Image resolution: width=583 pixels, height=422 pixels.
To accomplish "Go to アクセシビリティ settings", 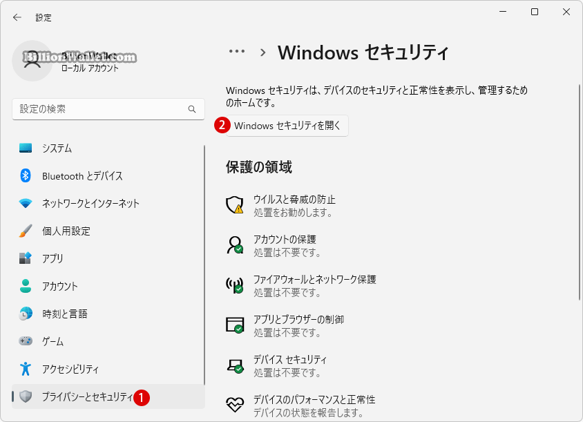I will [108, 369].
